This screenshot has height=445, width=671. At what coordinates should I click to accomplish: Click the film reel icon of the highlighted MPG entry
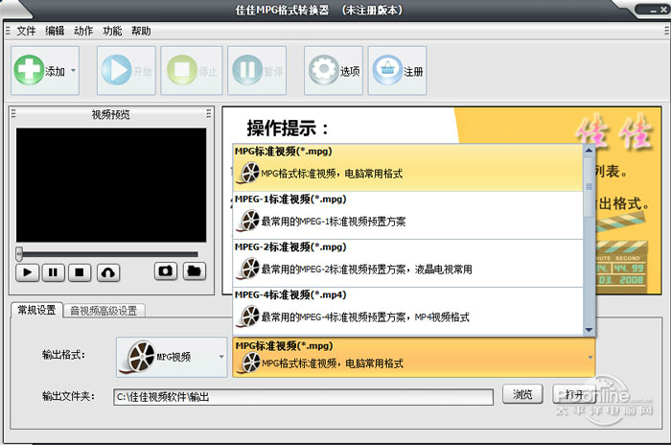249,173
